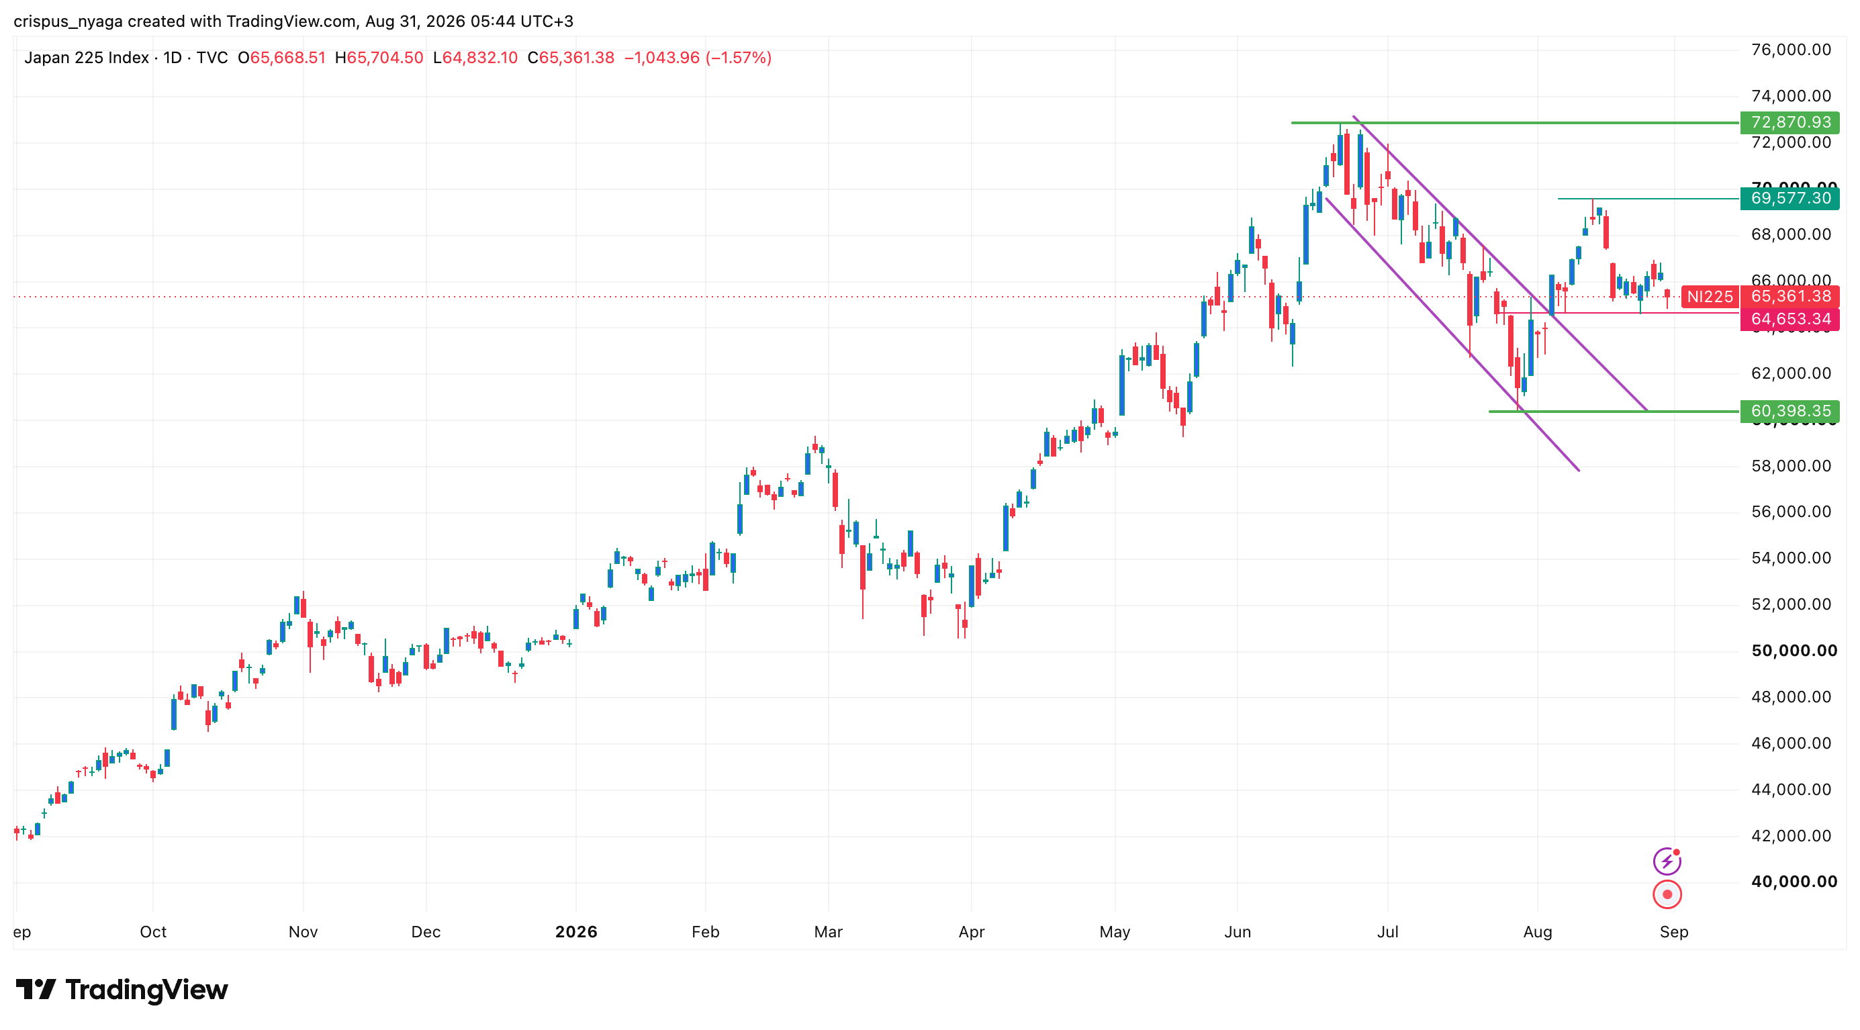Open the Japan 225 Index symbol title
The image size is (1860, 1030).
tap(87, 58)
